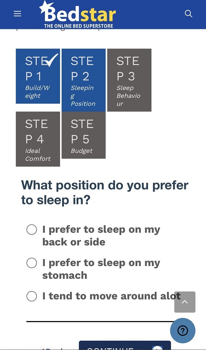Click 'The Online Bed Superstore' tagline
Image resolution: width=206 pixels, height=350 pixels.
click(79, 26)
